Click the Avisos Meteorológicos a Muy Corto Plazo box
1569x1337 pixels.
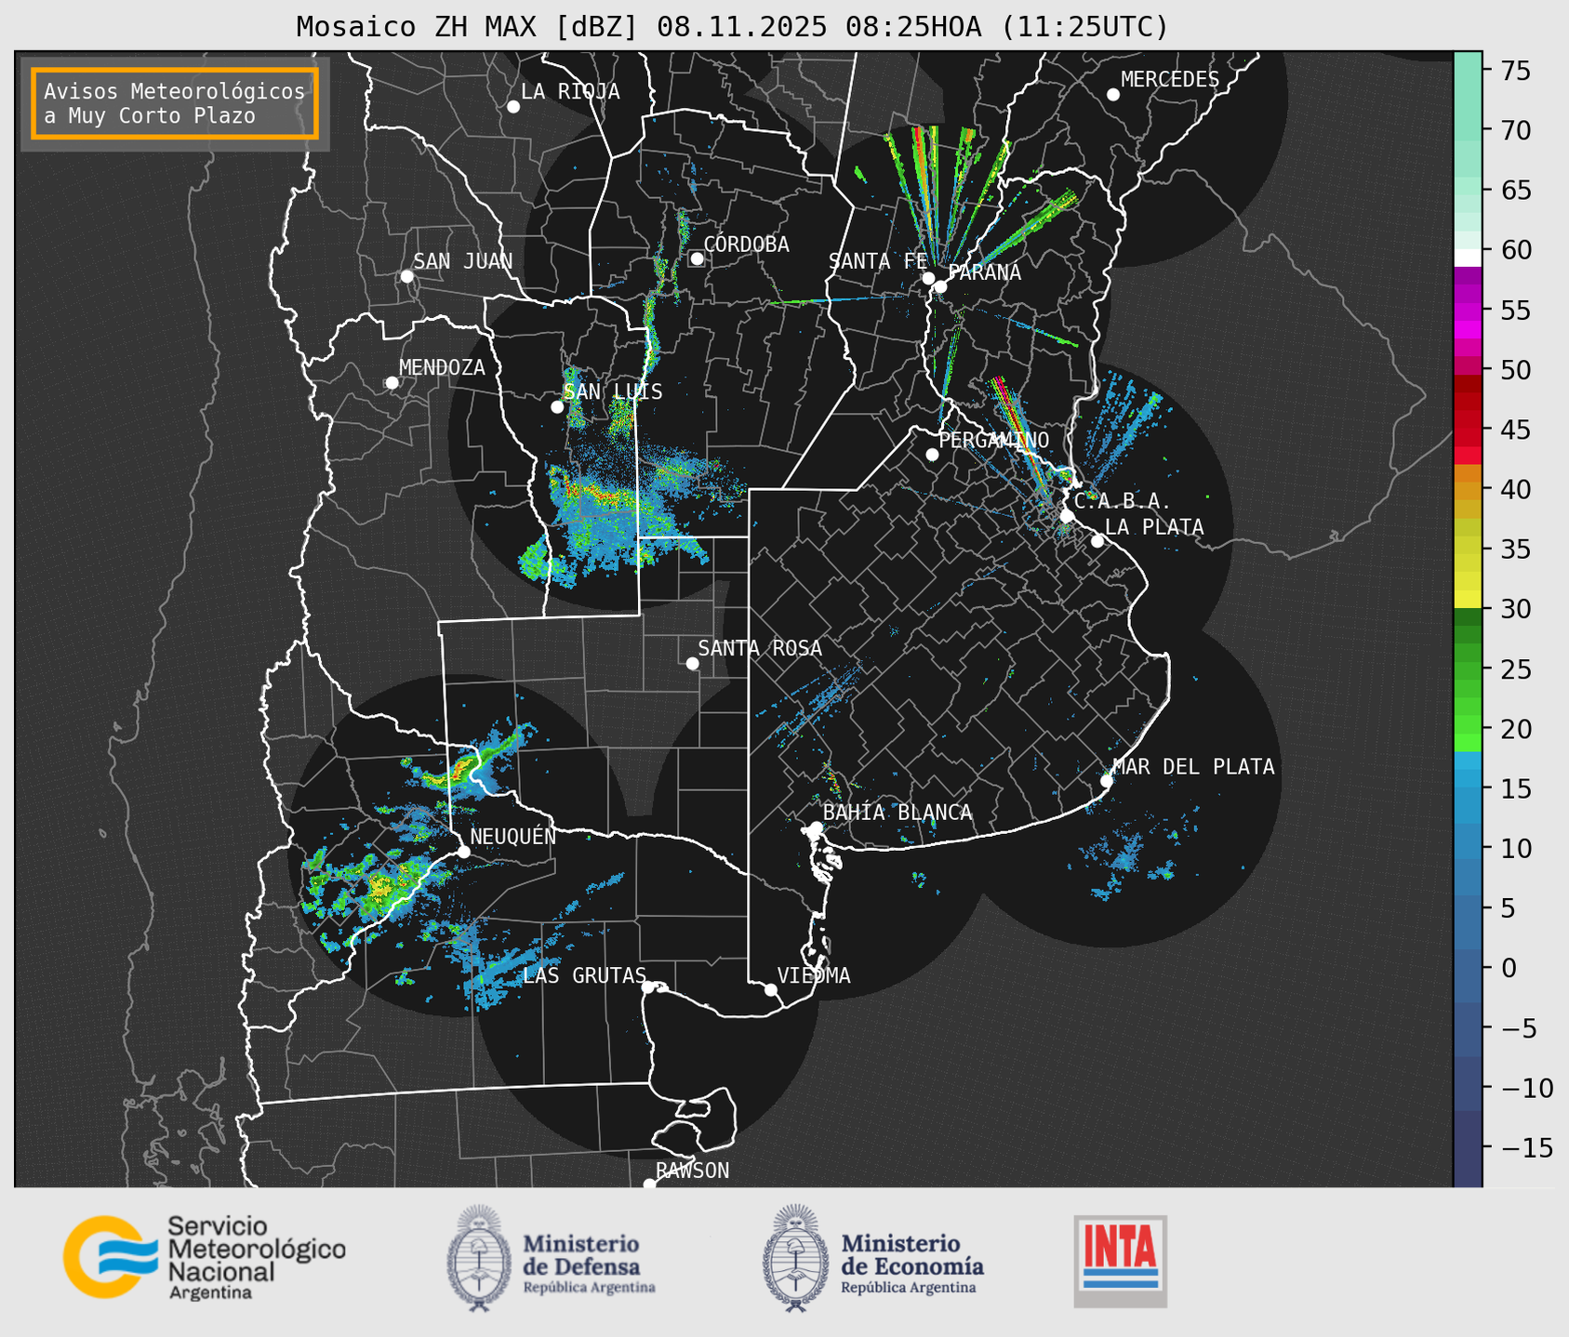point(175,103)
